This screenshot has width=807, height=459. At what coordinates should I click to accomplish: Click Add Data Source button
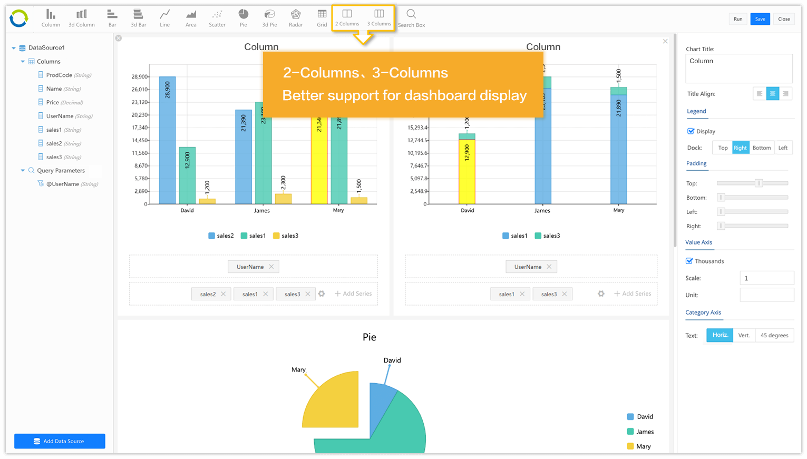(60, 441)
